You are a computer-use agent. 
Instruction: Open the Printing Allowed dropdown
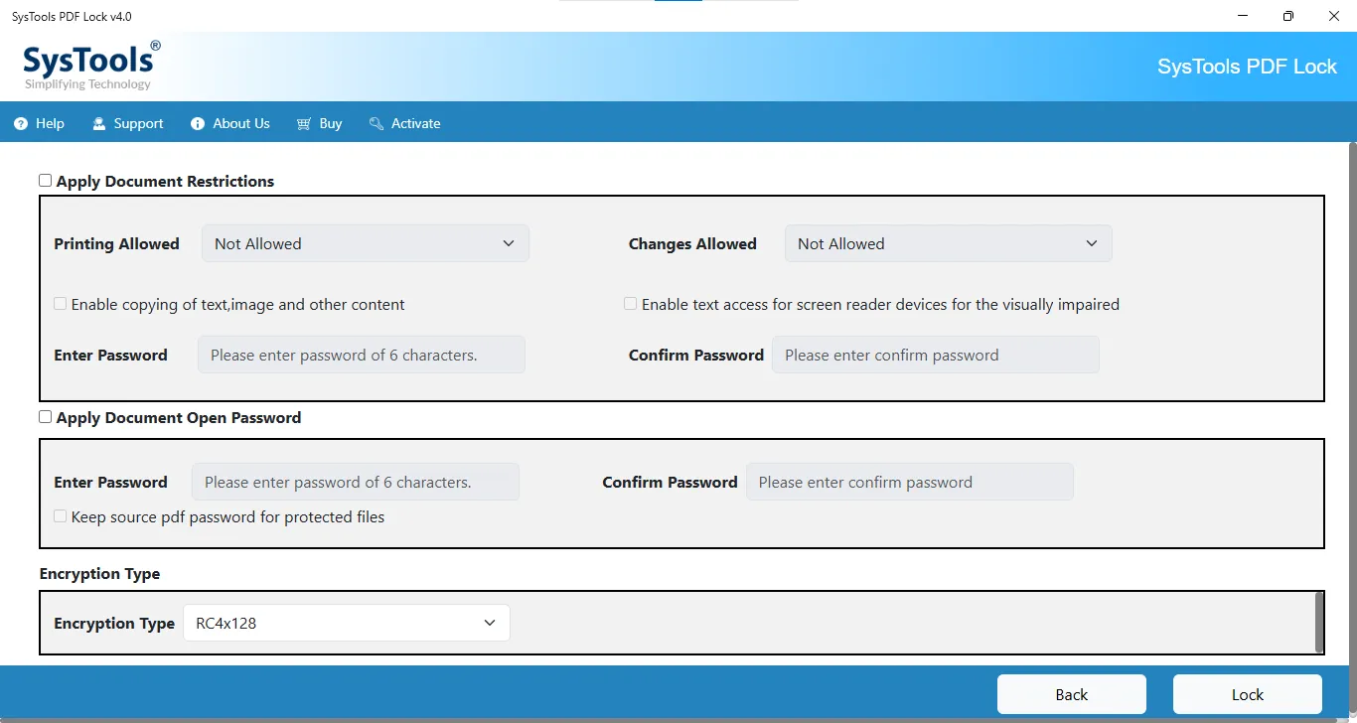(366, 243)
